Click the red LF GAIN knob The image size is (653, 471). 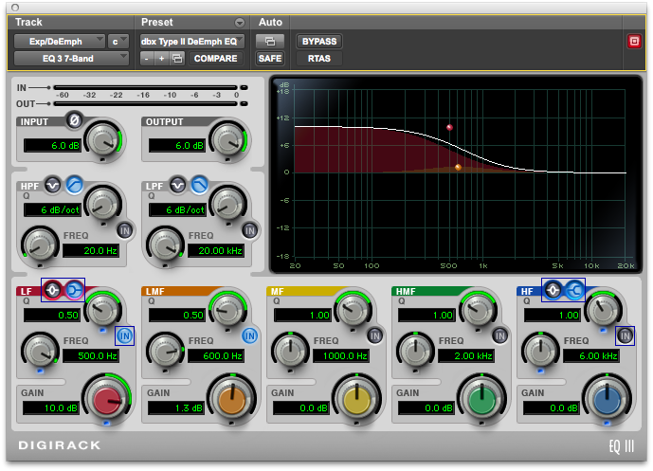107,400
